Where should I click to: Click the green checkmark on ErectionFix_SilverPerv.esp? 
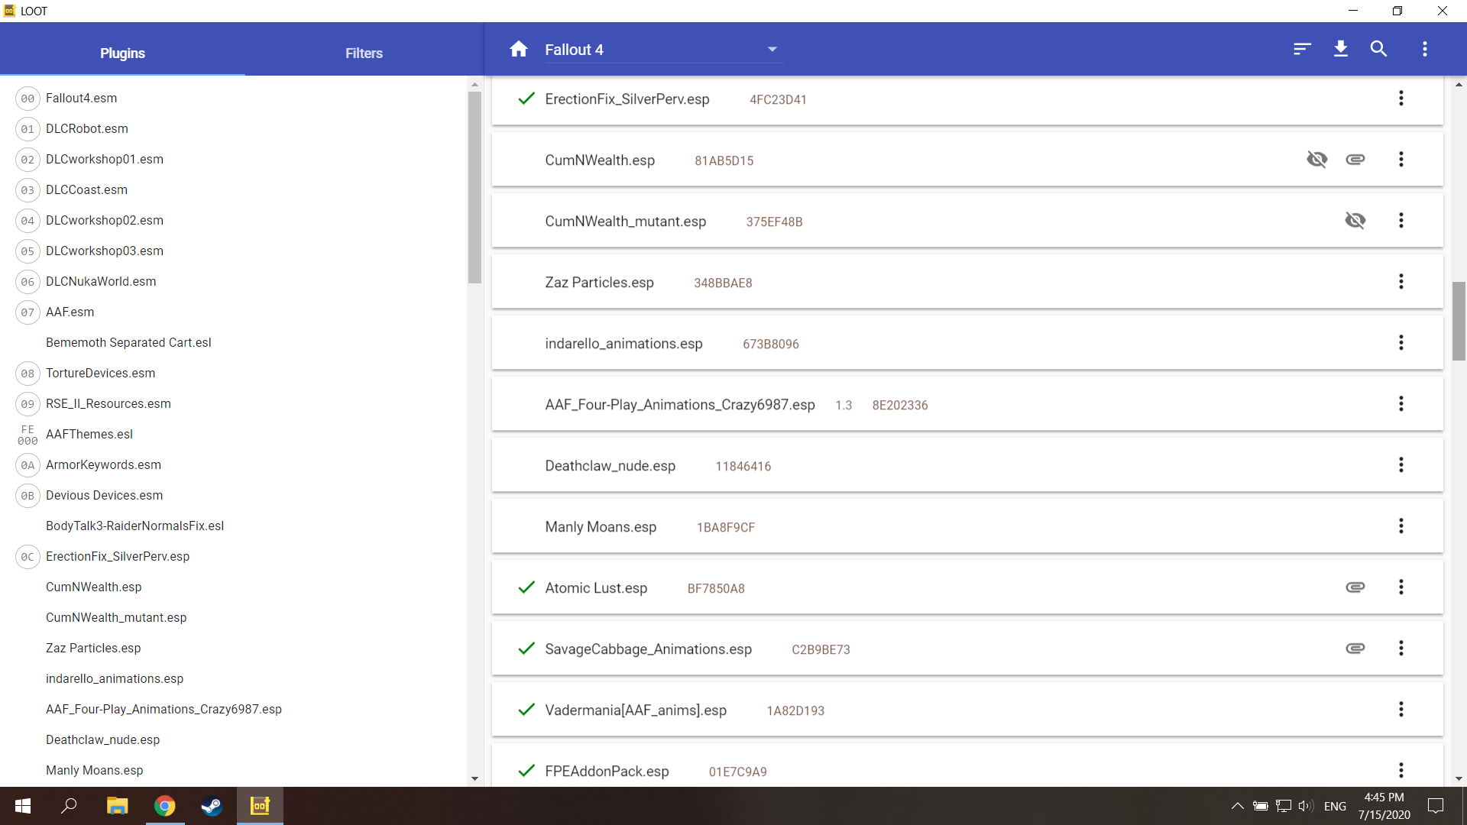[526, 99]
